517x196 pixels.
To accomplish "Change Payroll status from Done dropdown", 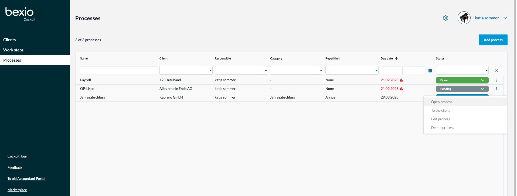I will pos(462,80).
